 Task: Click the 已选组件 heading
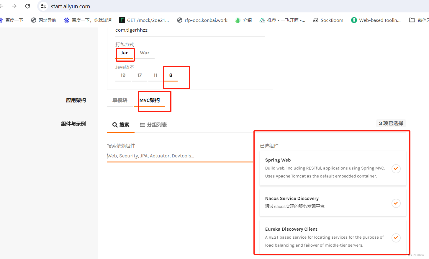point(269,146)
